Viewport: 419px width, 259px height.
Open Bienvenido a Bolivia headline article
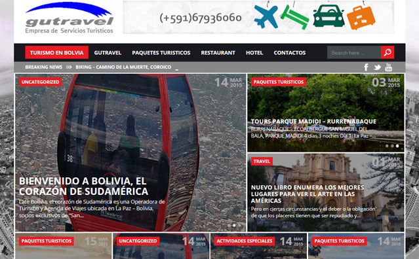[x=84, y=186]
